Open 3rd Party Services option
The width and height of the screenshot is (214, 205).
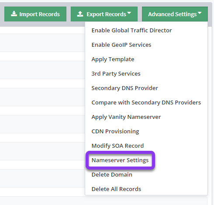pos(116,73)
